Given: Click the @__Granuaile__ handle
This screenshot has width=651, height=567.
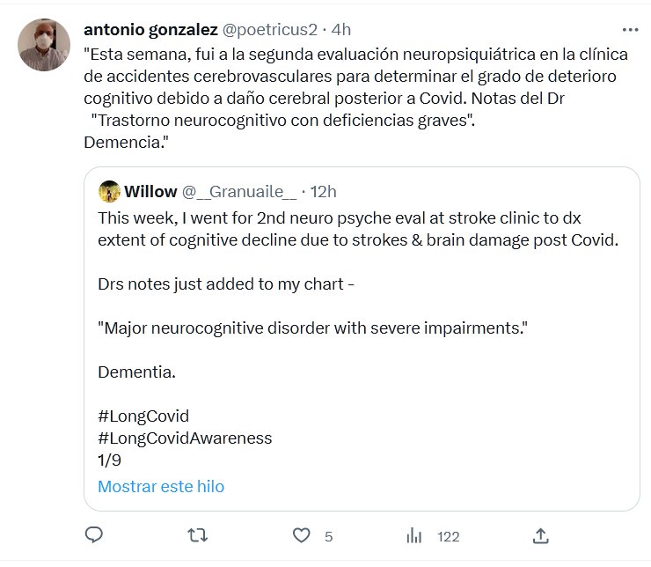Looking at the screenshot, I should pos(238,192).
